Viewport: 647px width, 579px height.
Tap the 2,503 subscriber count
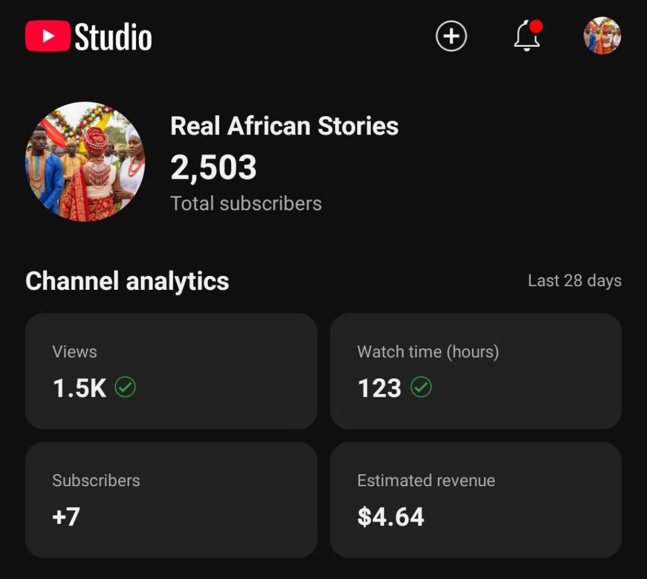click(214, 167)
